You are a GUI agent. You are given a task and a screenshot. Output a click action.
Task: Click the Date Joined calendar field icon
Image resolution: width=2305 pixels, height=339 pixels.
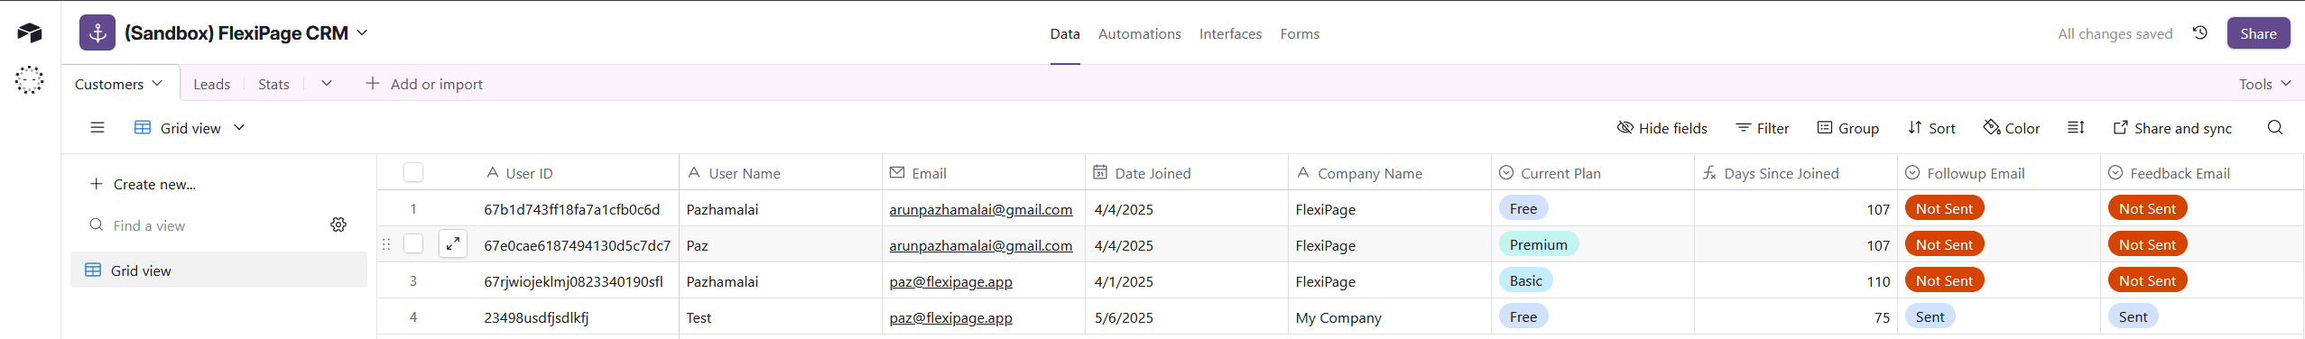pos(1100,172)
